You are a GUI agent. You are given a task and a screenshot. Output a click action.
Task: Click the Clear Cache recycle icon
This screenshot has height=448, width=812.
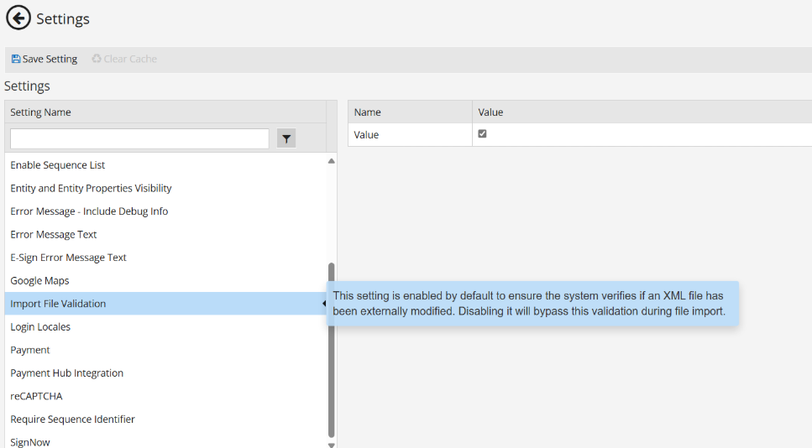97,60
